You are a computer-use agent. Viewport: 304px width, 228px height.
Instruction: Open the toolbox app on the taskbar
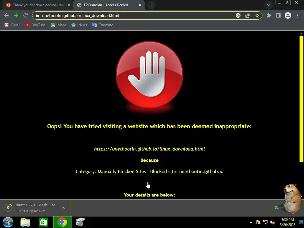click(x=80, y=222)
